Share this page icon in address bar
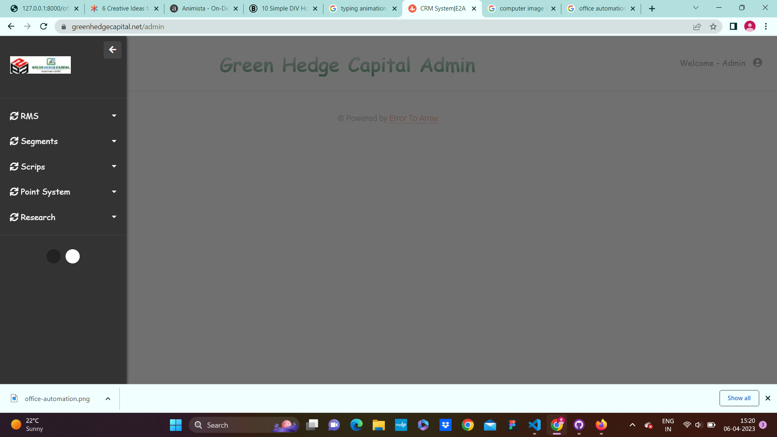 (x=697, y=27)
